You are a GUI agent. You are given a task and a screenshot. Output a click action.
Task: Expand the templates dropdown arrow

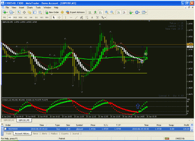(x=146, y=12)
